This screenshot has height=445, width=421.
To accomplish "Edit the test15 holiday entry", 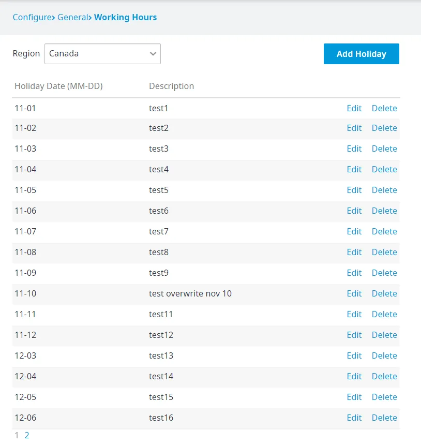I will pyautogui.click(x=354, y=397).
